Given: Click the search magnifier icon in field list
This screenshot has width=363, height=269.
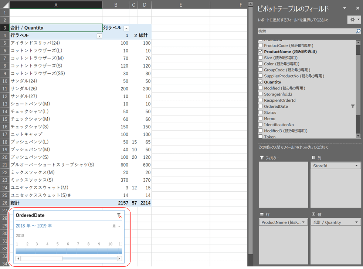Looking at the screenshot, I should (x=358, y=31).
